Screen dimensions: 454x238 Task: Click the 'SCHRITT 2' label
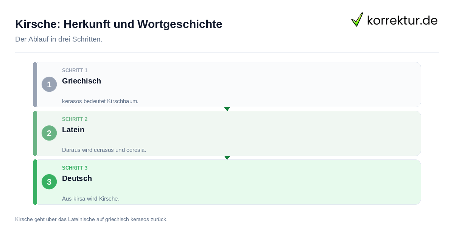pyautogui.click(x=75, y=119)
